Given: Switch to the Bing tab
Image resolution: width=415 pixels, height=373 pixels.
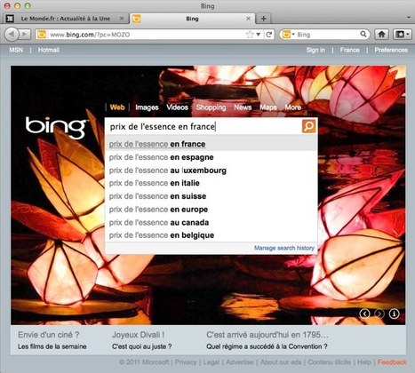Looking at the screenshot, I should [x=192, y=19].
